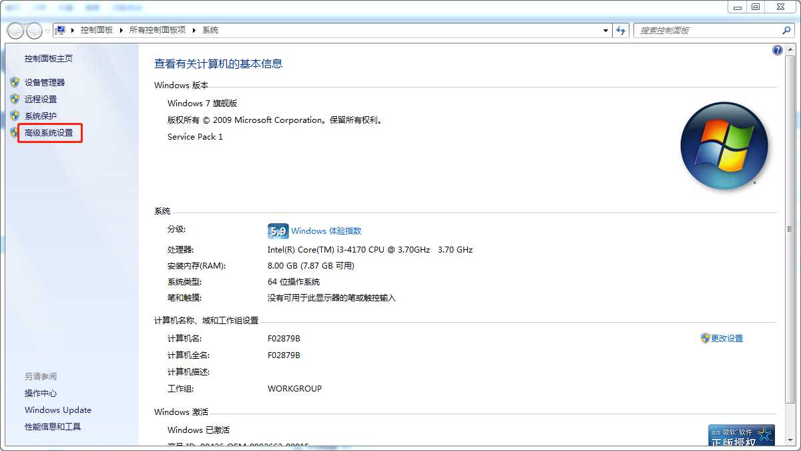Click 更改设置 next to computer name
This screenshot has height=451, width=801.
tap(727, 339)
